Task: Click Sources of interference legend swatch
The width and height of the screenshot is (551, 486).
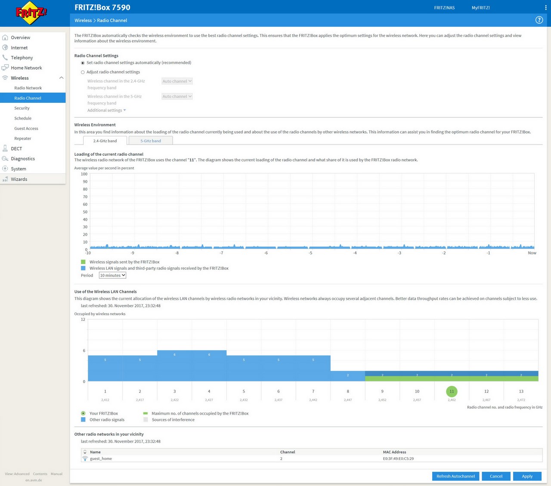Action: tap(145, 419)
